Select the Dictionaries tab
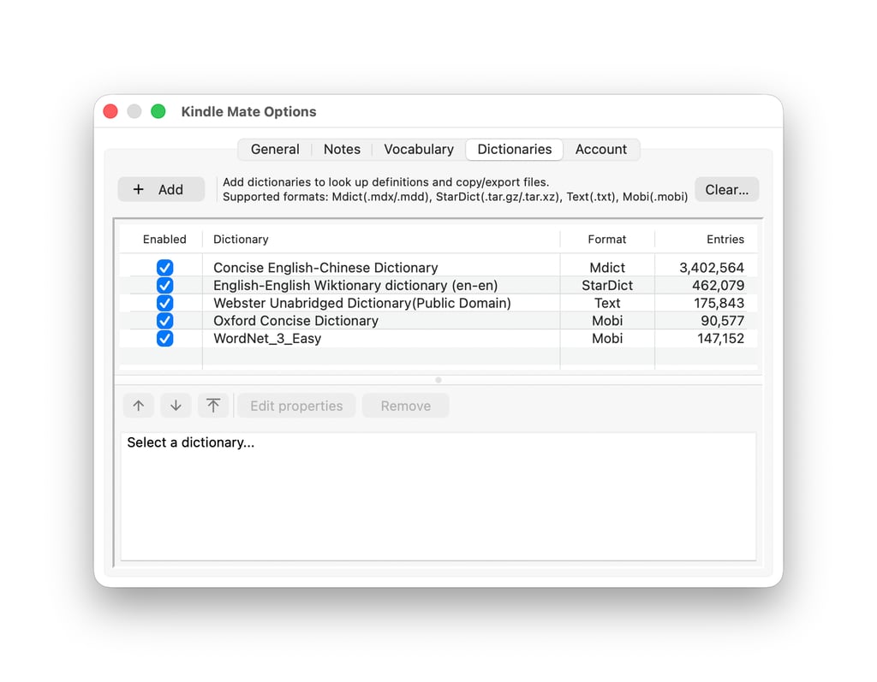The image size is (877, 682). coord(515,149)
